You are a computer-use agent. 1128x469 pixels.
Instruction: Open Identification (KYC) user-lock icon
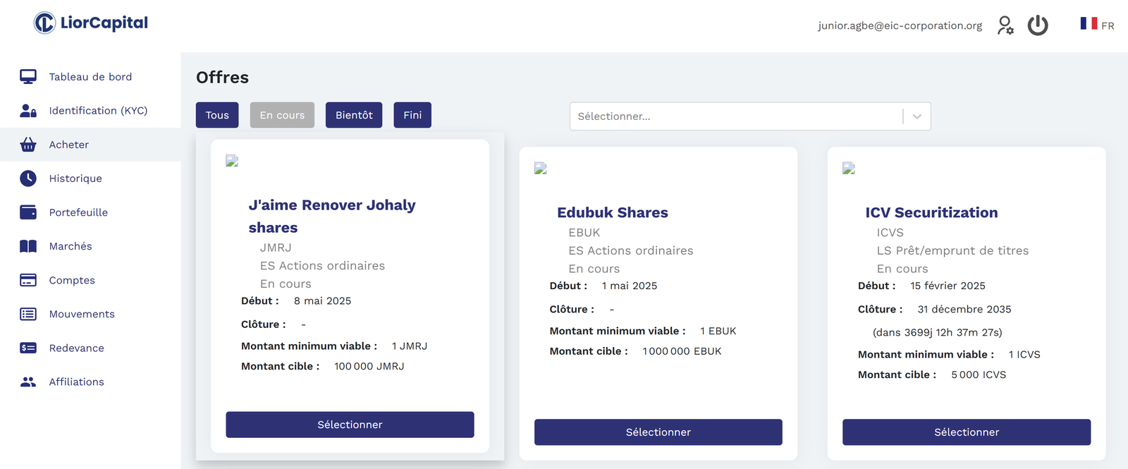tap(28, 111)
